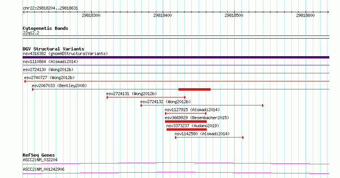Click the nsv4316382 gnomAD variant bar
The width and height of the screenshot is (340, 178).
[x=176, y=57]
